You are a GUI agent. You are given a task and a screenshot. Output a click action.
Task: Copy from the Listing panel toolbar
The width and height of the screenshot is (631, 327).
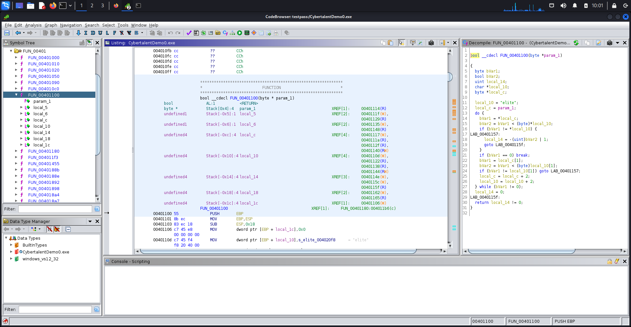(383, 43)
